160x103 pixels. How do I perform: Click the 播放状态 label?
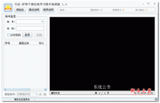[x=55, y=93]
